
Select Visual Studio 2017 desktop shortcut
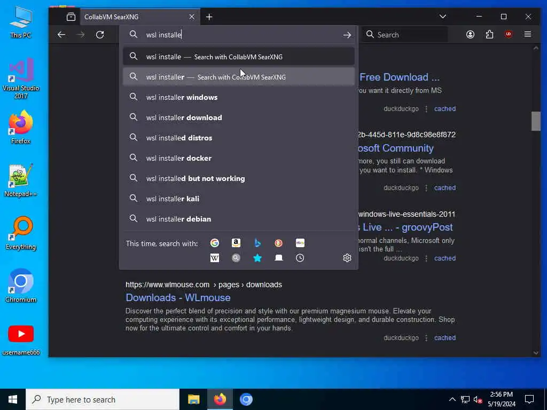click(x=21, y=78)
